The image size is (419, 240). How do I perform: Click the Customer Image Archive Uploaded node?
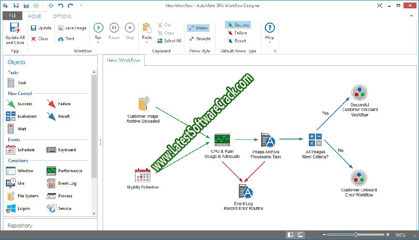(143, 110)
